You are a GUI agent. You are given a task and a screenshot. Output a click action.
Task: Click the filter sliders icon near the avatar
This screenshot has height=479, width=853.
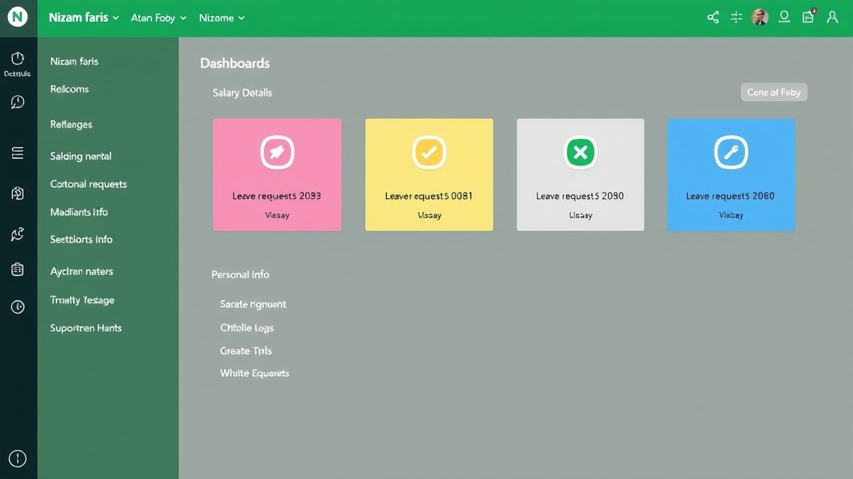tap(736, 17)
